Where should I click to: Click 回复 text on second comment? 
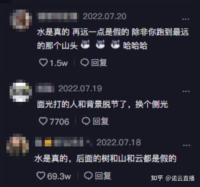click(100, 121)
